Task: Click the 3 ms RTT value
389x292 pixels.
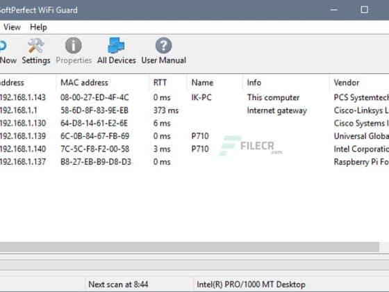Action: tap(162, 149)
